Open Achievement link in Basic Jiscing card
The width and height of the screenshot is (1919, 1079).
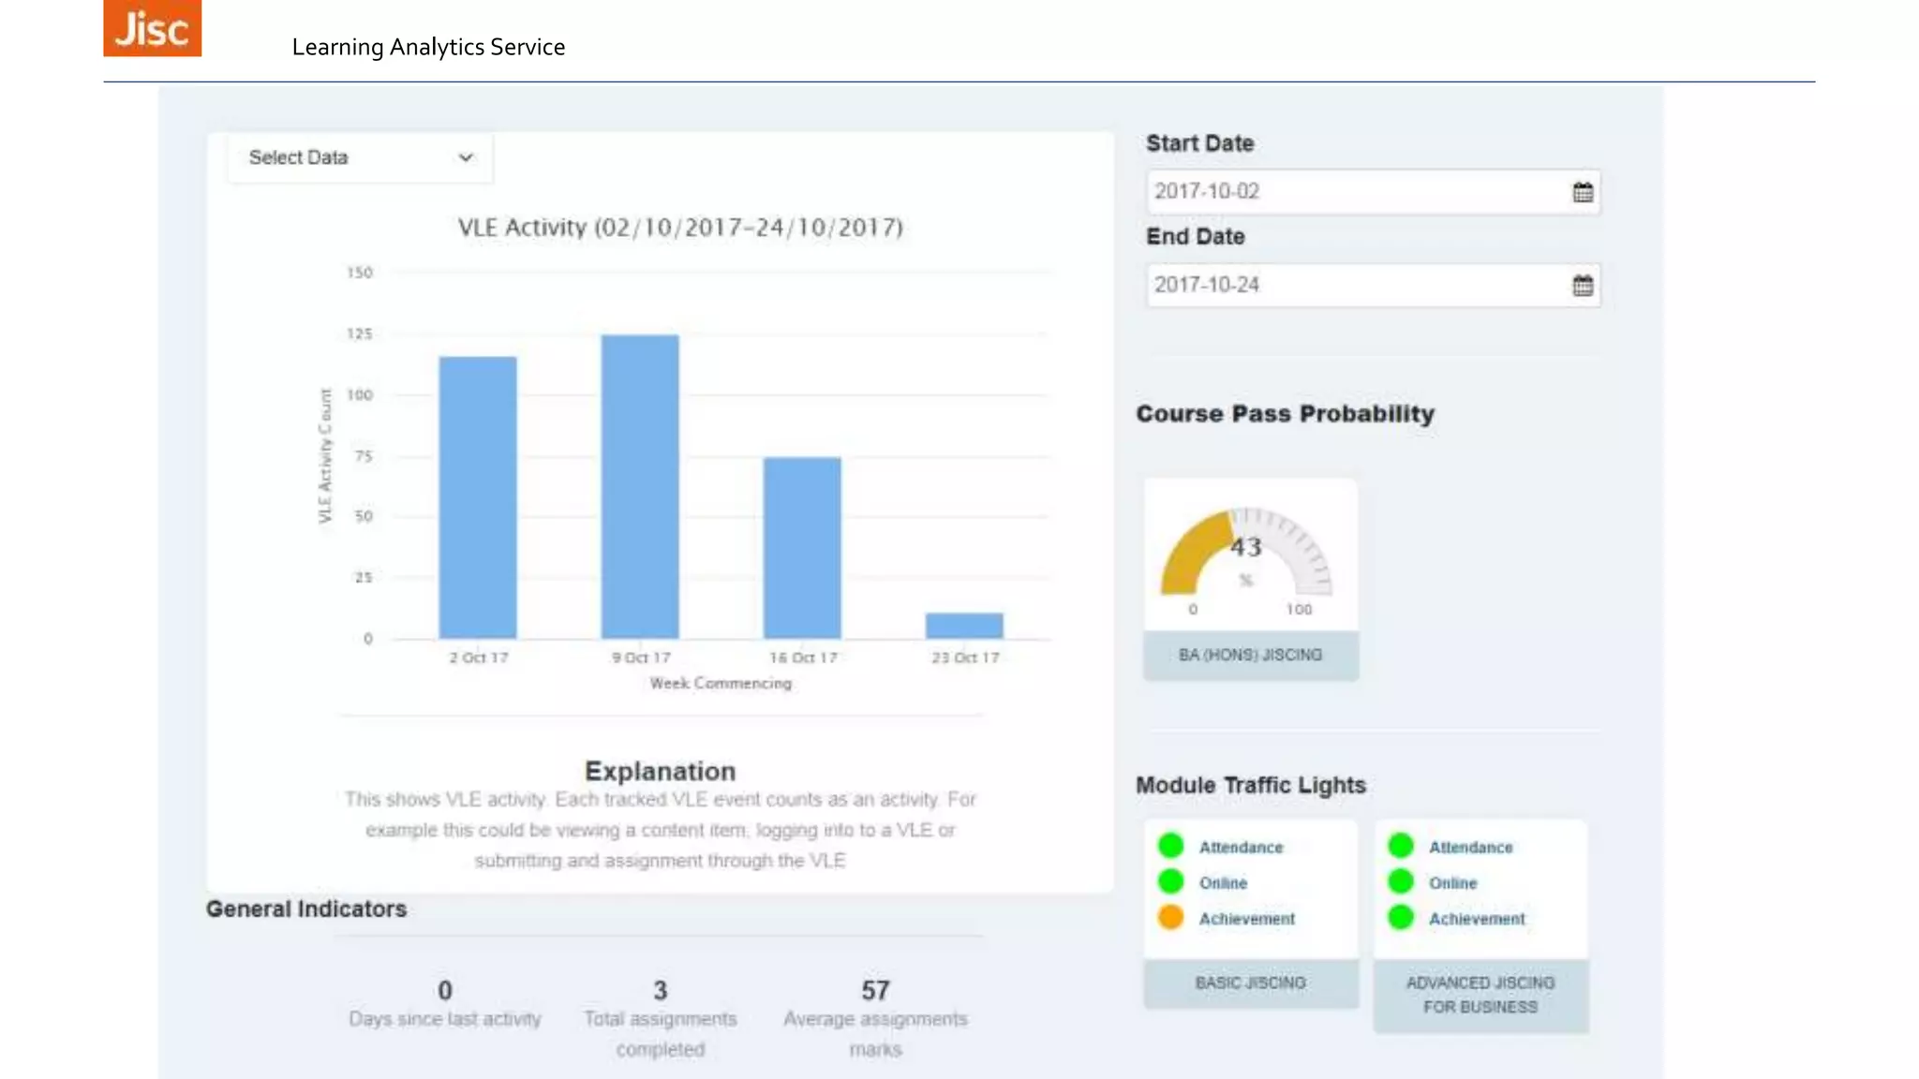pyautogui.click(x=1246, y=919)
